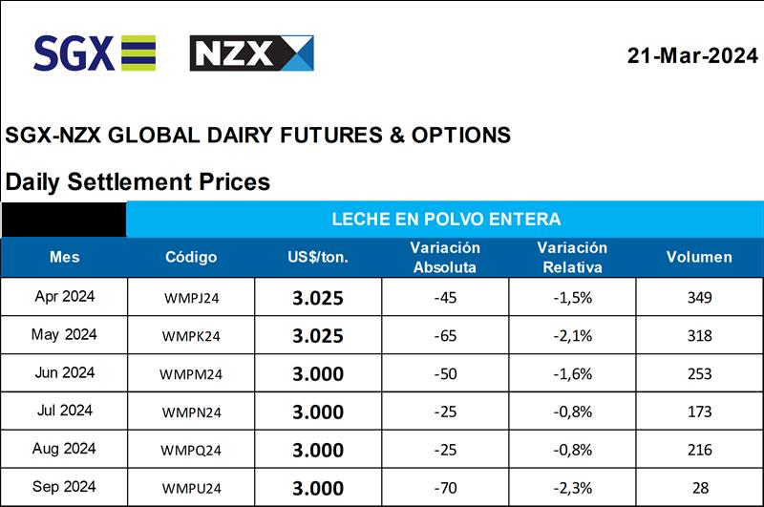
Task: Select the -2,3% relative change cell
Action: tap(573, 489)
